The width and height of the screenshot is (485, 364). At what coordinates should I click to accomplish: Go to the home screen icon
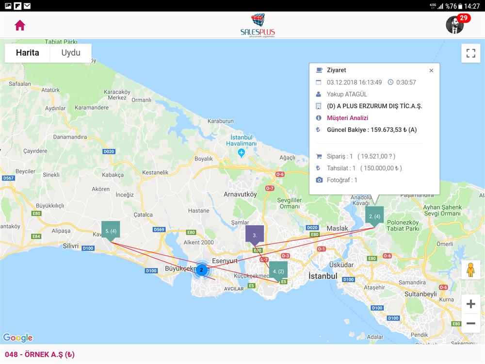20,25
